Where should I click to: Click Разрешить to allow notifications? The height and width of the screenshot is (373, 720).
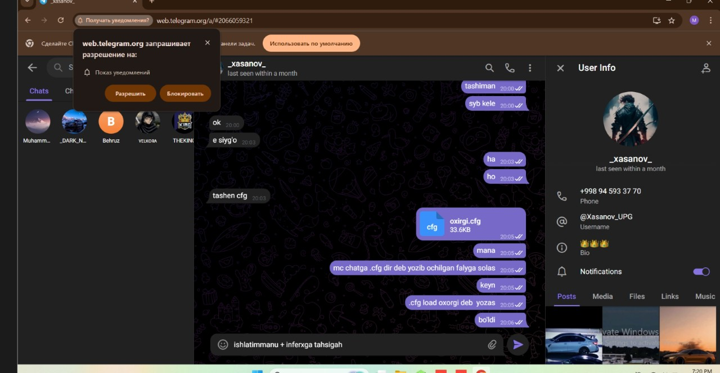click(x=130, y=94)
